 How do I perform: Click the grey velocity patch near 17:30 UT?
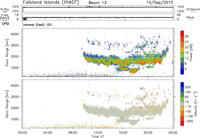point(133,122)
